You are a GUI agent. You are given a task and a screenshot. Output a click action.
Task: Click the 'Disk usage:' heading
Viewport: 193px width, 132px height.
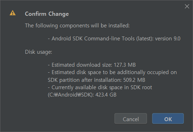point(39,52)
